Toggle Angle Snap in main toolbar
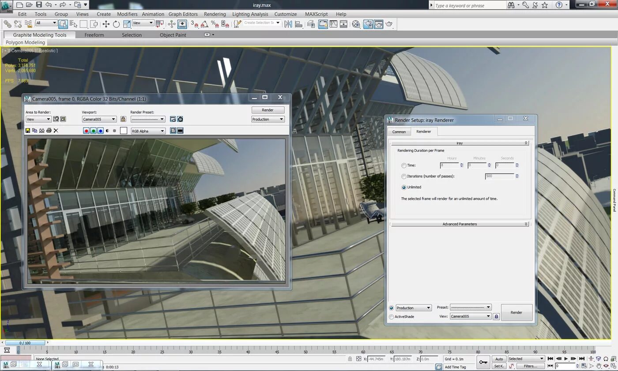Screen dimensions: 618x371 click(205, 24)
